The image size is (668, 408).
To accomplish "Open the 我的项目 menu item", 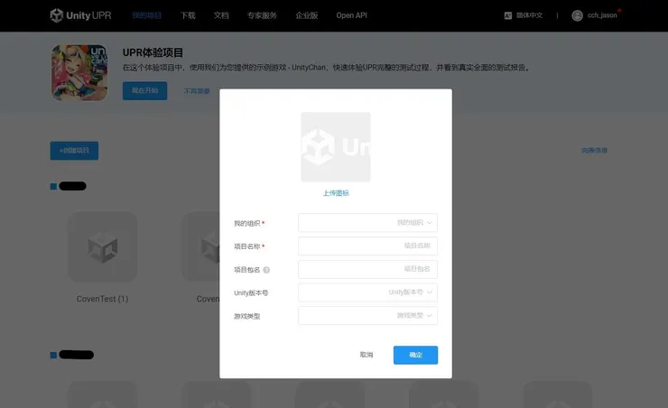I will pyautogui.click(x=146, y=15).
